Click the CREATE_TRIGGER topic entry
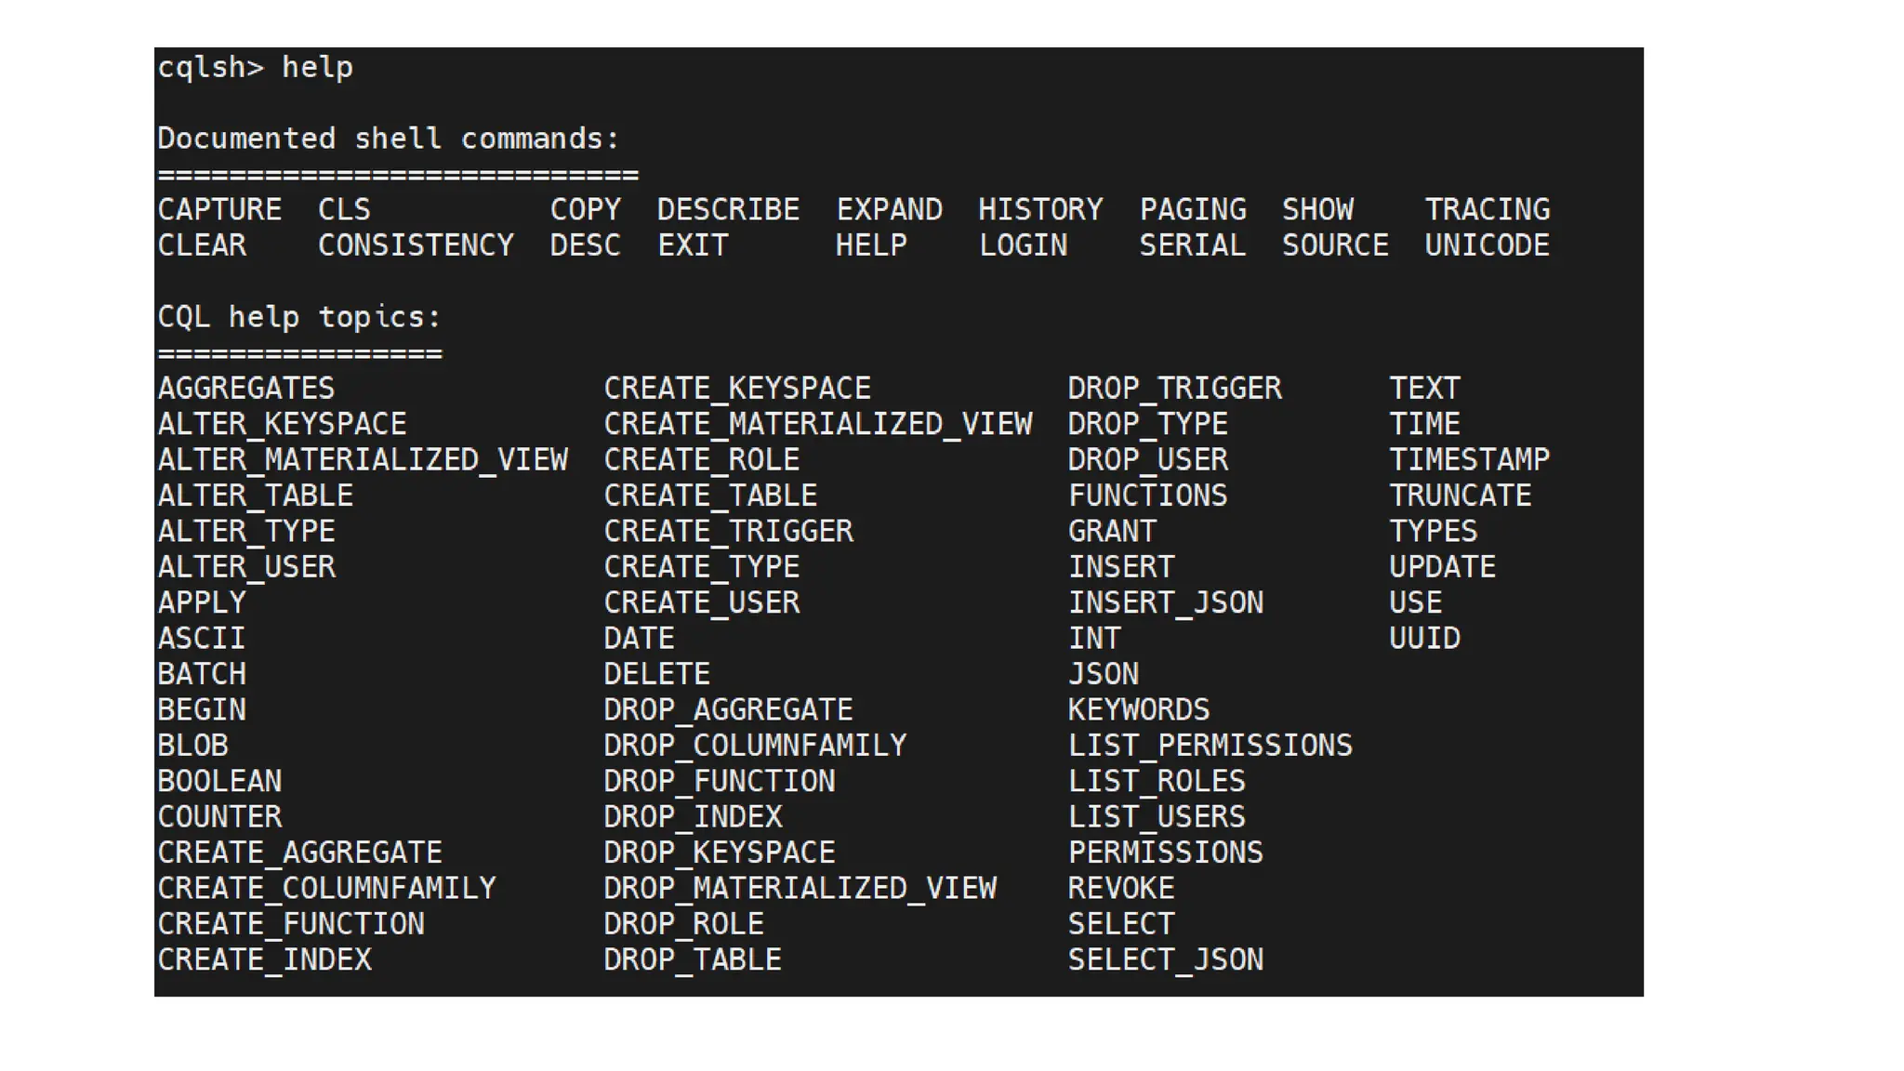The height and width of the screenshot is (1071, 1904). click(728, 531)
